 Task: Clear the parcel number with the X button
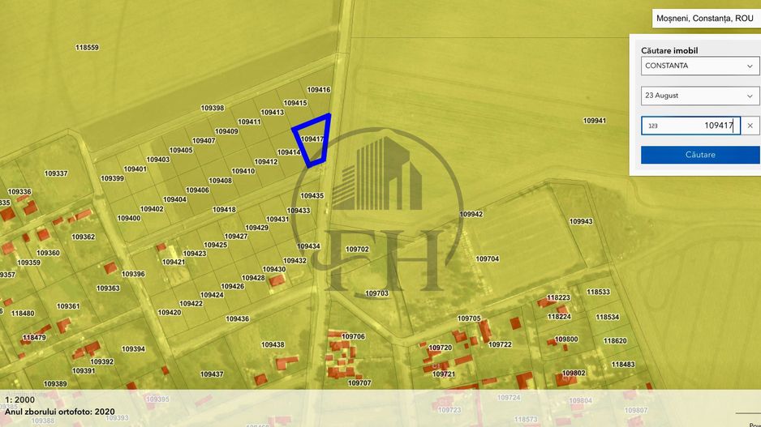[x=750, y=126]
